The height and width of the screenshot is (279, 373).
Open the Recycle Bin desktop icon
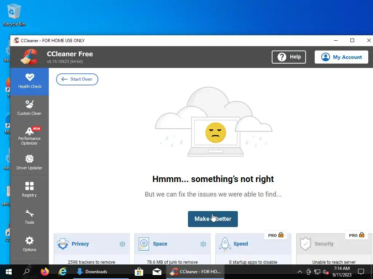[14, 15]
